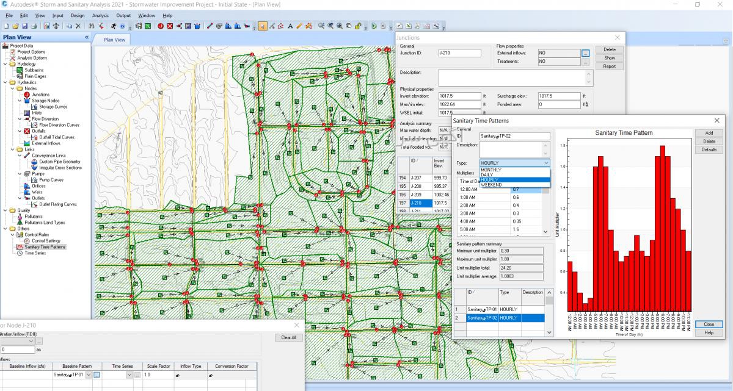Click the running-figure Perform Analysis toolbar icon
Screen dimensions: 733x391
coord(114,26)
